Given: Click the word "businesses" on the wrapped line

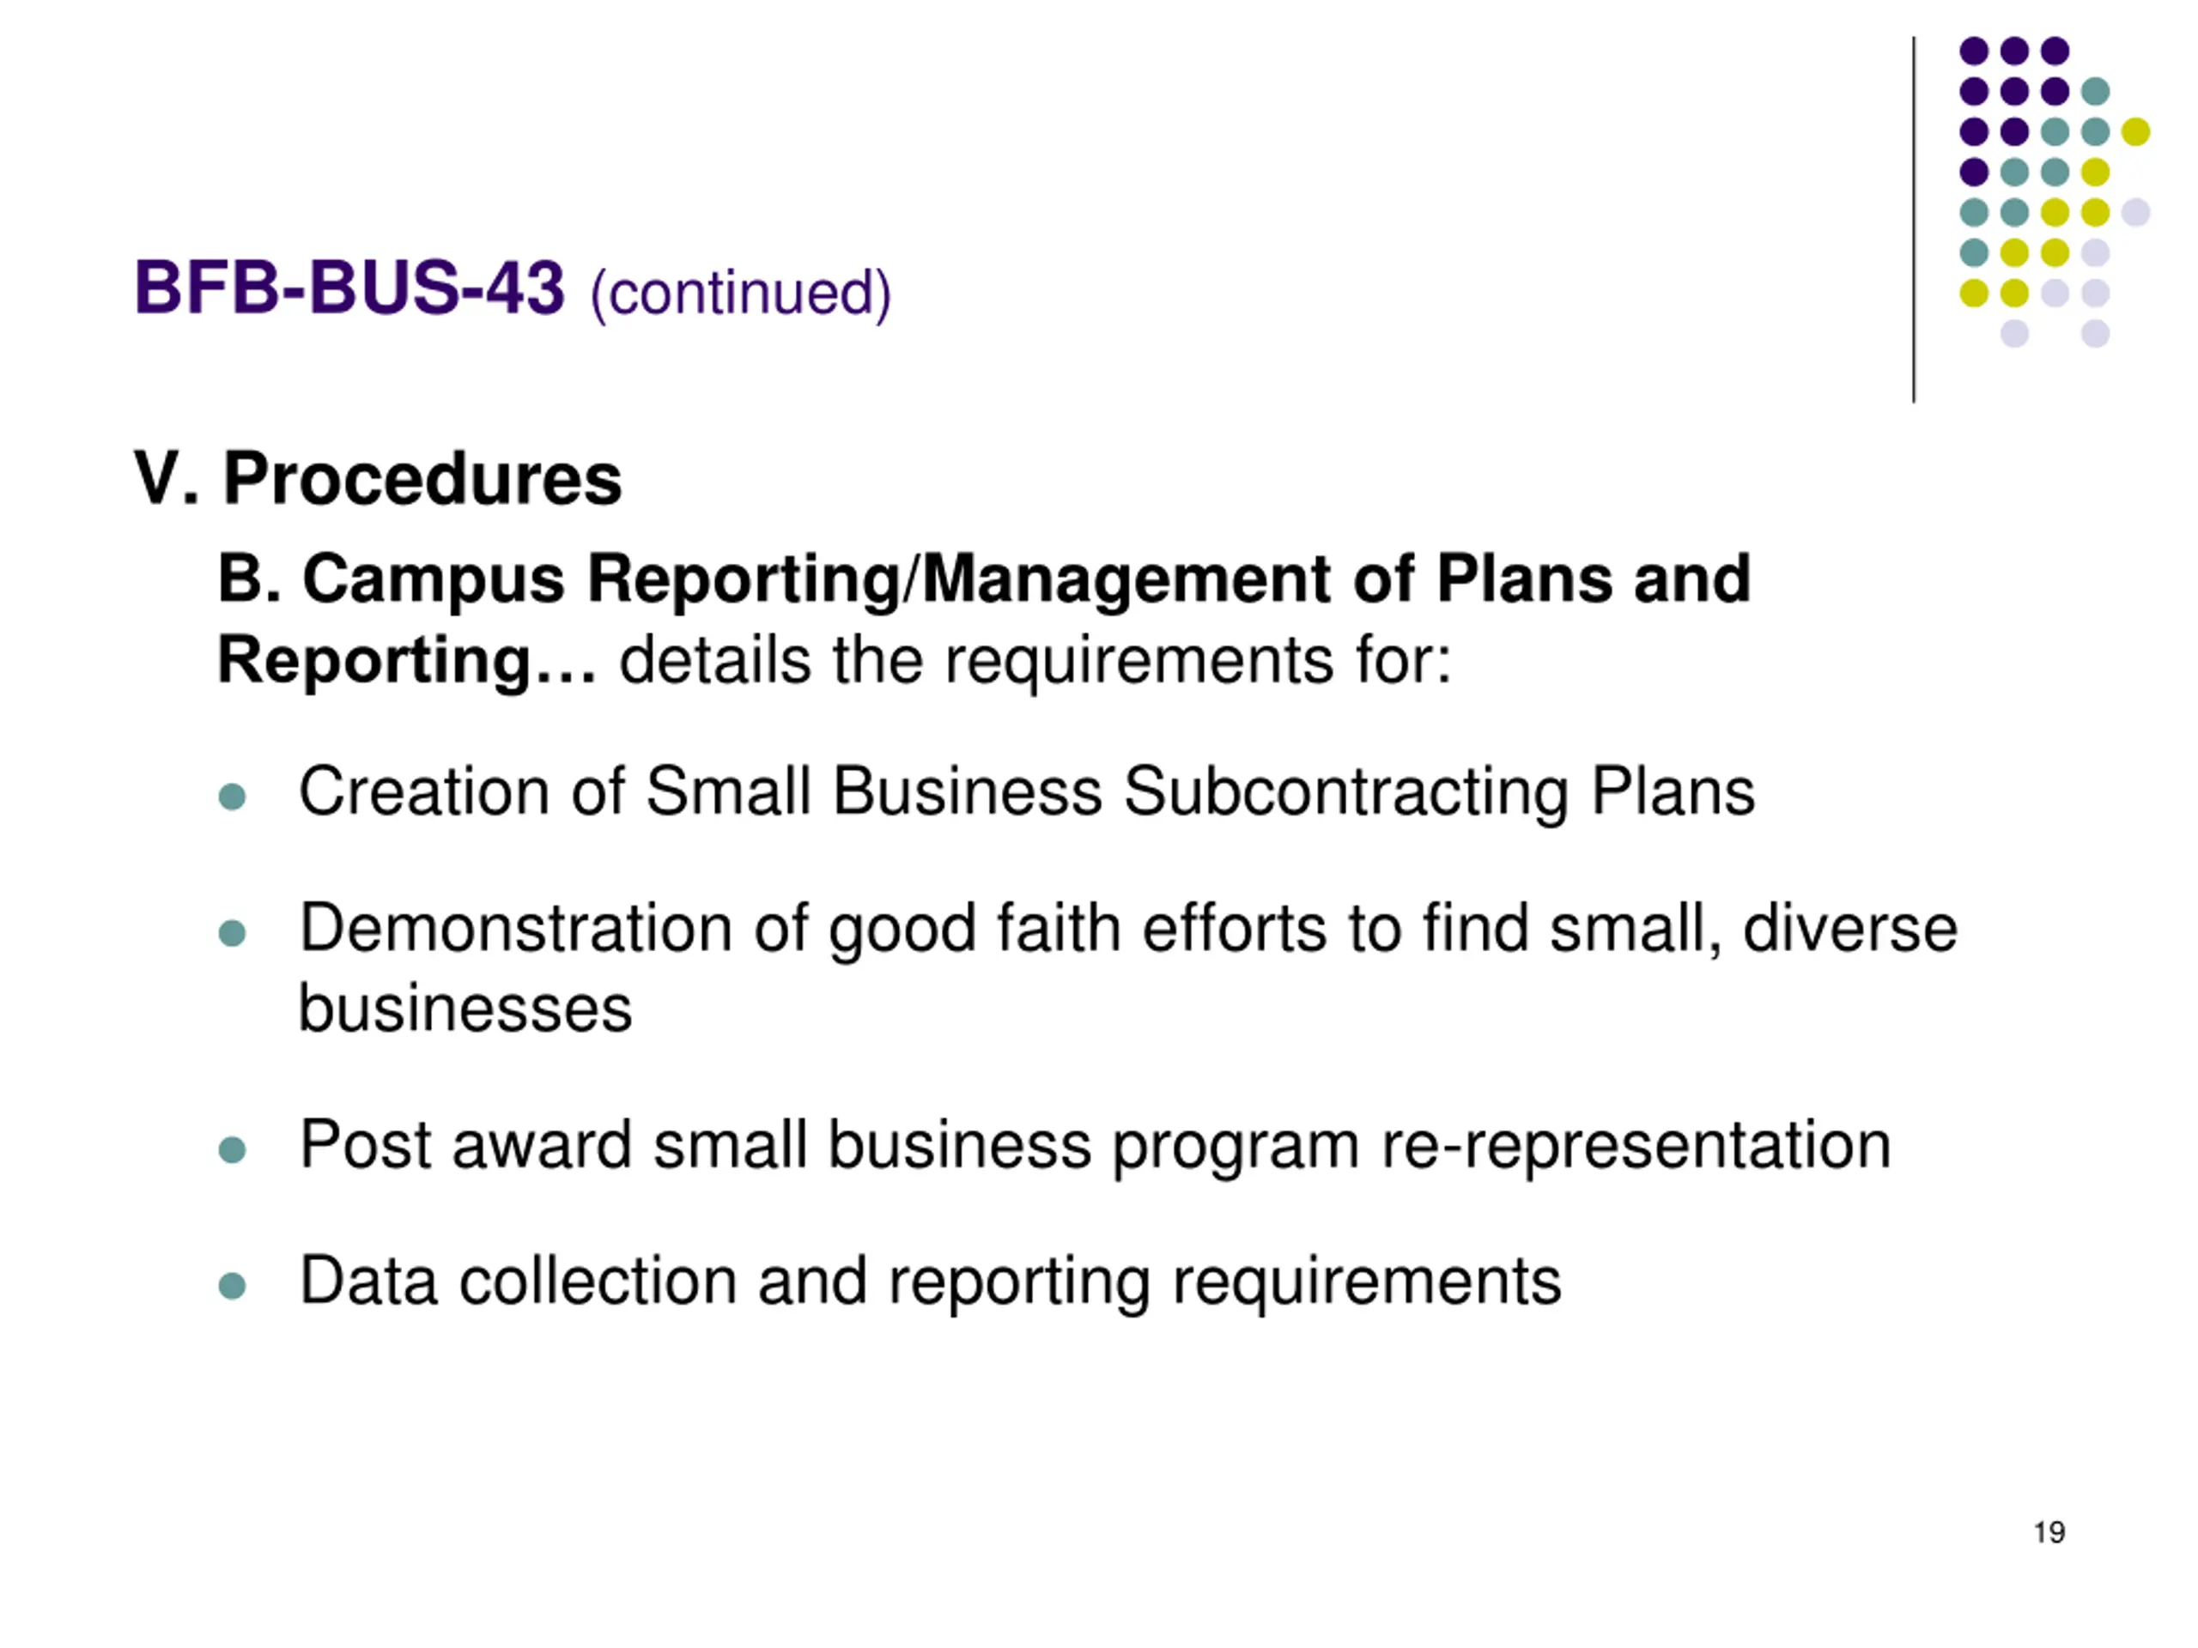Looking at the screenshot, I should tap(465, 1009).
